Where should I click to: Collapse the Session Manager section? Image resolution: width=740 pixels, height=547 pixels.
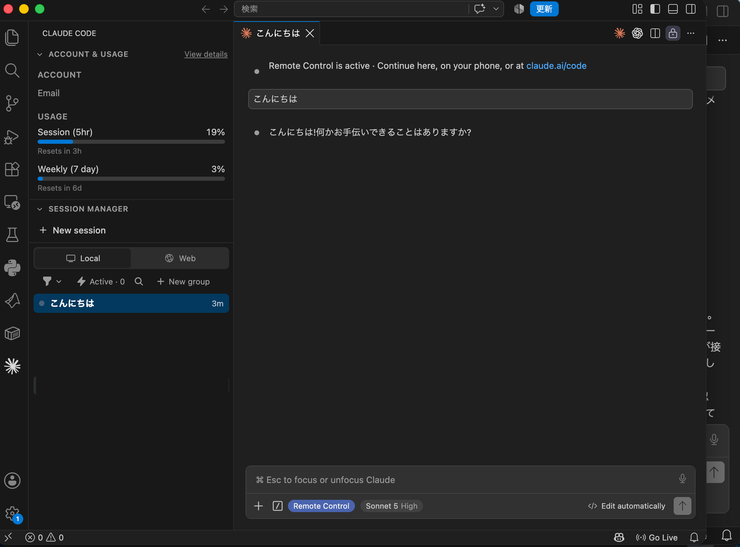[40, 209]
